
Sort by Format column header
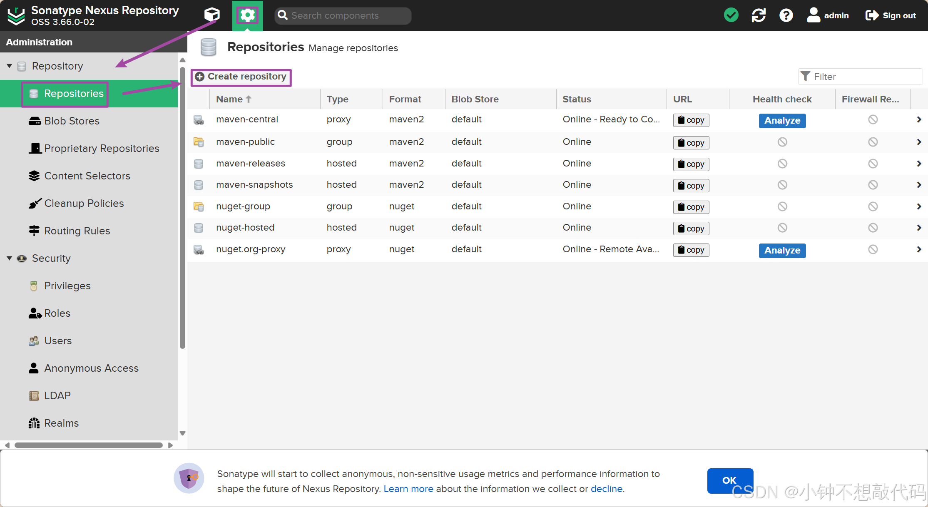pos(414,99)
